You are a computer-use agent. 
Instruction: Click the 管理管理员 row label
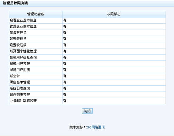coord(18,39)
